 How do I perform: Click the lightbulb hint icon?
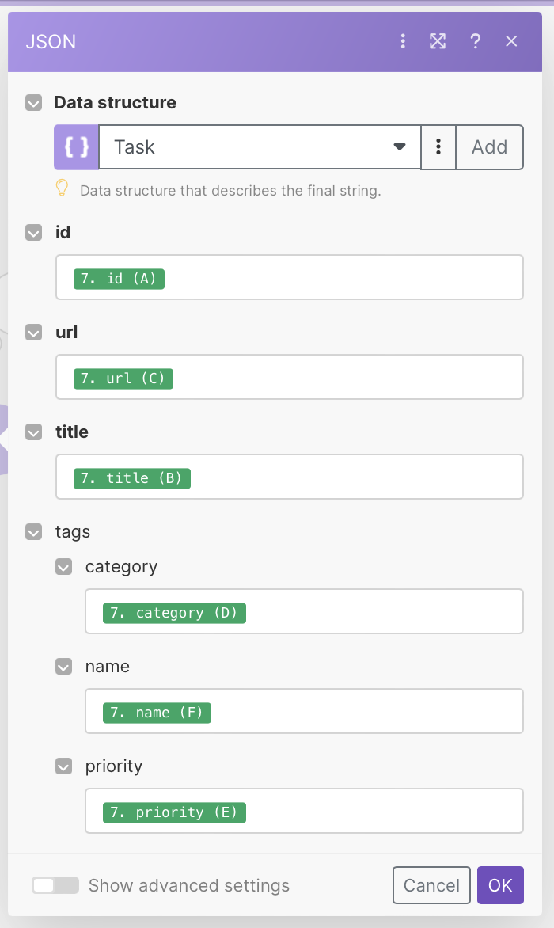62,188
